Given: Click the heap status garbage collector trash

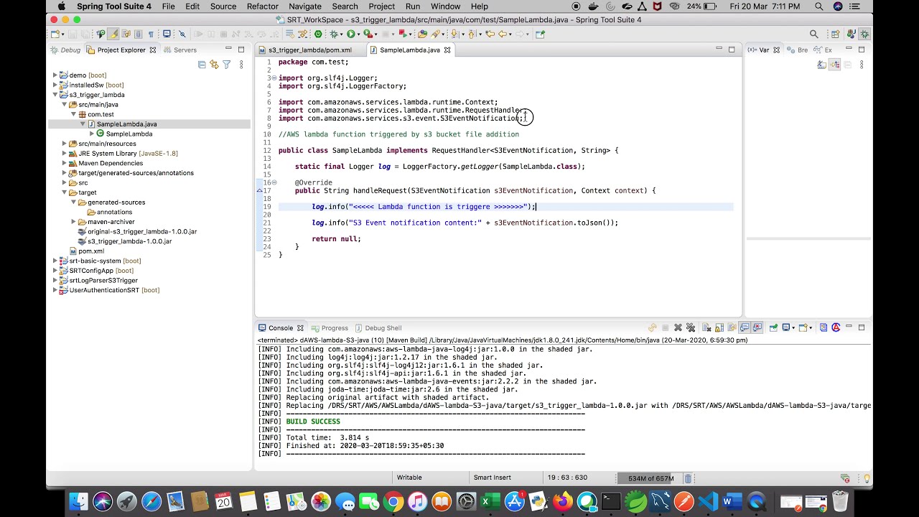Looking at the screenshot, I should tap(688, 478).
